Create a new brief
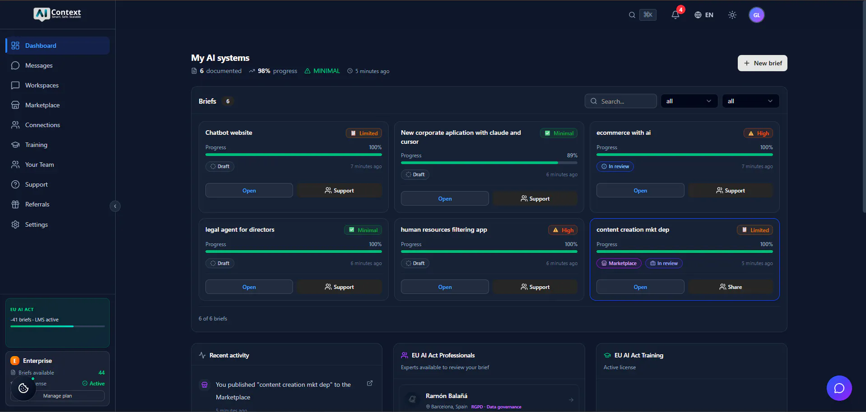This screenshot has width=866, height=412. 763,63
